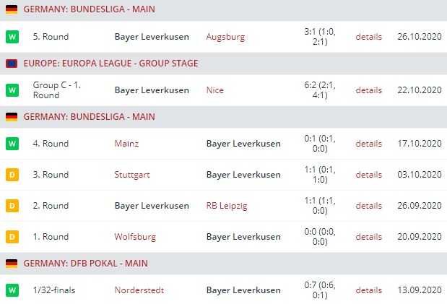The width and height of the screenshot is (447, 304).
Task: Click the Europa League flag icon
Action: [12, 64]
